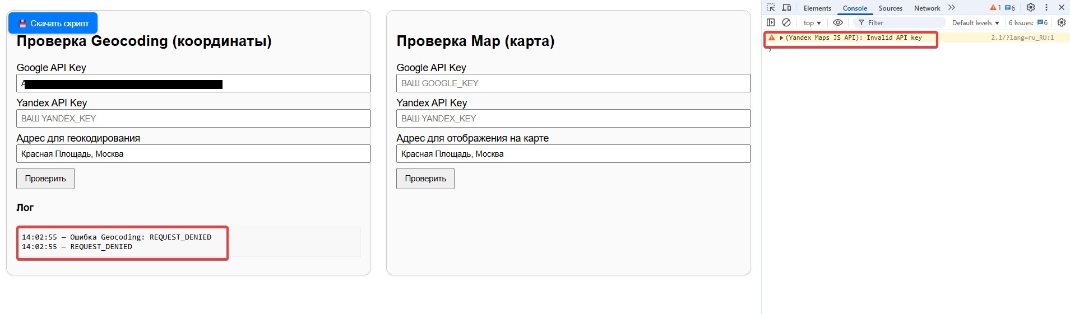1070x314 pixels.
Task: Click the Скачать скрипт button
Action: tap(53, 24)
